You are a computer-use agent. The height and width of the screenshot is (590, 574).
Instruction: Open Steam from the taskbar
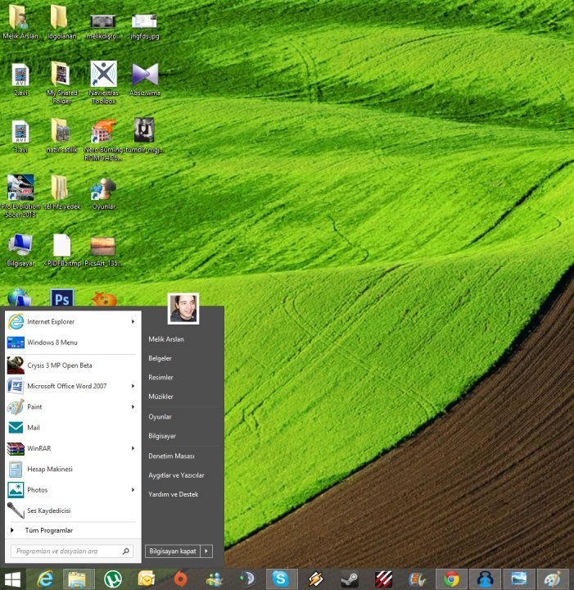(x=349, y=579)
